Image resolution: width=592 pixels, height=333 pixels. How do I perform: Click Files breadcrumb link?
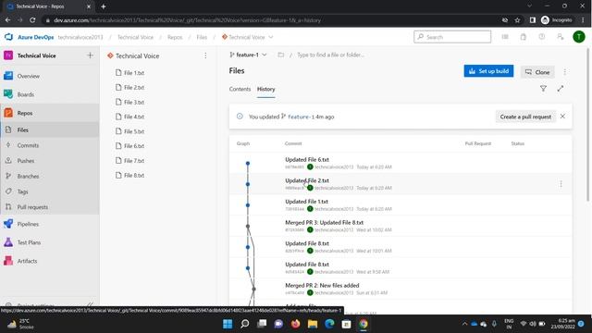[x=202, y=37]
